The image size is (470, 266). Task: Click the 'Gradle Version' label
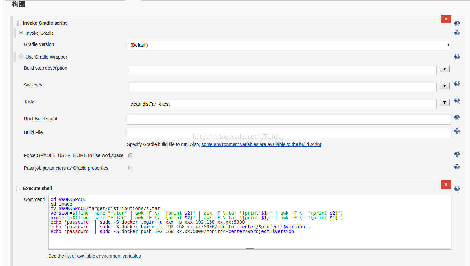[39, 44]
